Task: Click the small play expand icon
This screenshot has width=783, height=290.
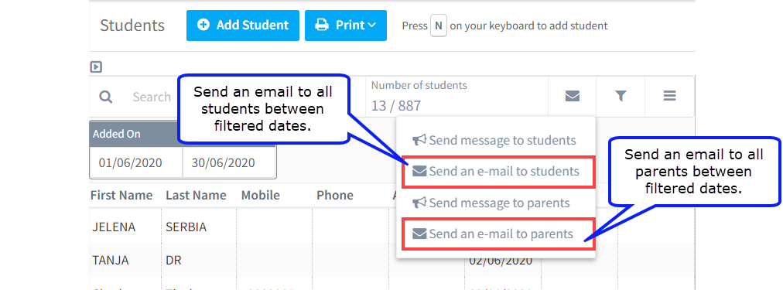Action: (96, 67)
